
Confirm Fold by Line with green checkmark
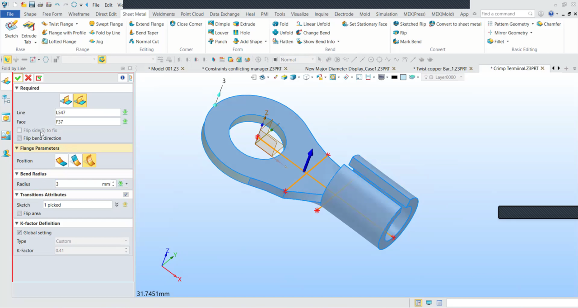[x=18, y=78]
